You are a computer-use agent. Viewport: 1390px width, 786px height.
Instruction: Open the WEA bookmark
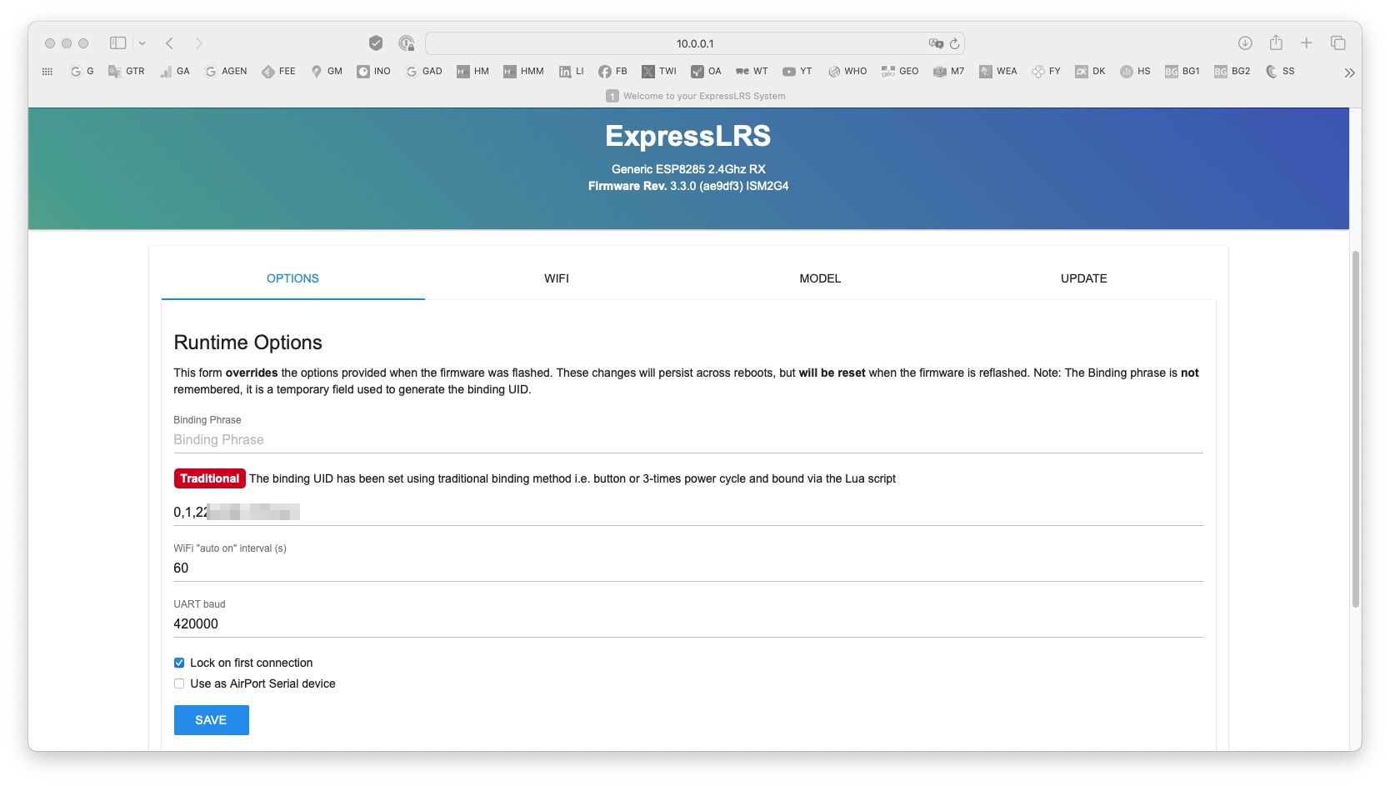998,72
